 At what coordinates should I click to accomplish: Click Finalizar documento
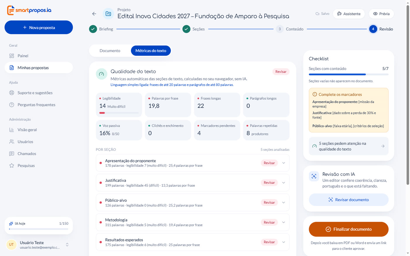click(348, 229)
